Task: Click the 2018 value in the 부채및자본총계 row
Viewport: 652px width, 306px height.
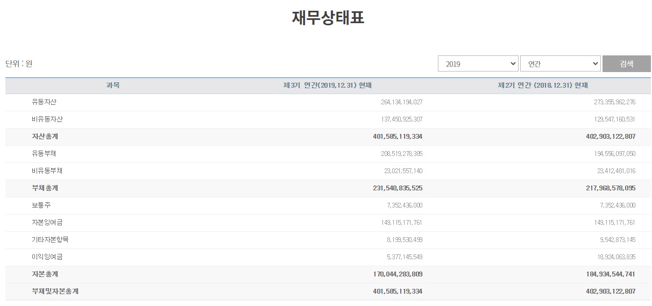Action: click(611, 291)
